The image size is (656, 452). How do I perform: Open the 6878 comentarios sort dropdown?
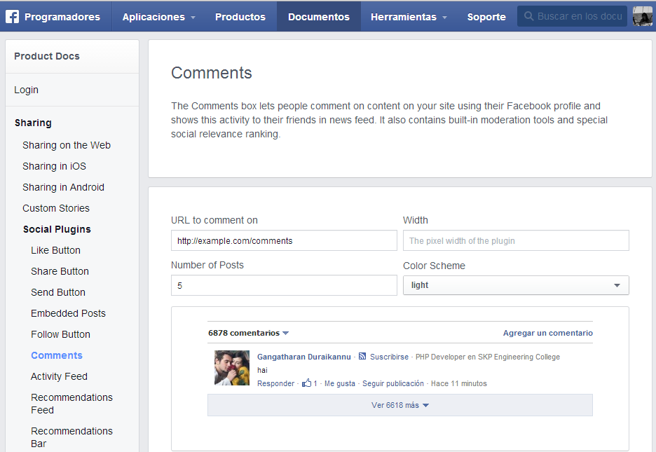pos(249,333)
